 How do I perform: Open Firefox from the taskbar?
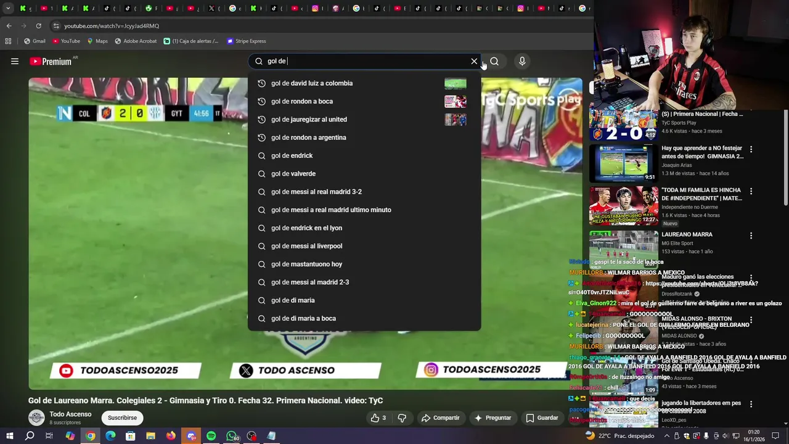click(171, 436)
